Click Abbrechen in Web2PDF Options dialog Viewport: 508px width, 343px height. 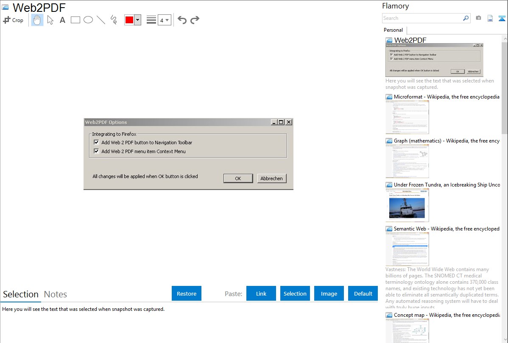[x=272, y=178]
